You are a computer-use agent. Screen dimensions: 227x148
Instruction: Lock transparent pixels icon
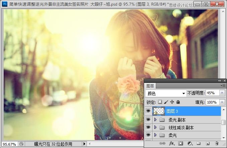[x=160, y=102]
